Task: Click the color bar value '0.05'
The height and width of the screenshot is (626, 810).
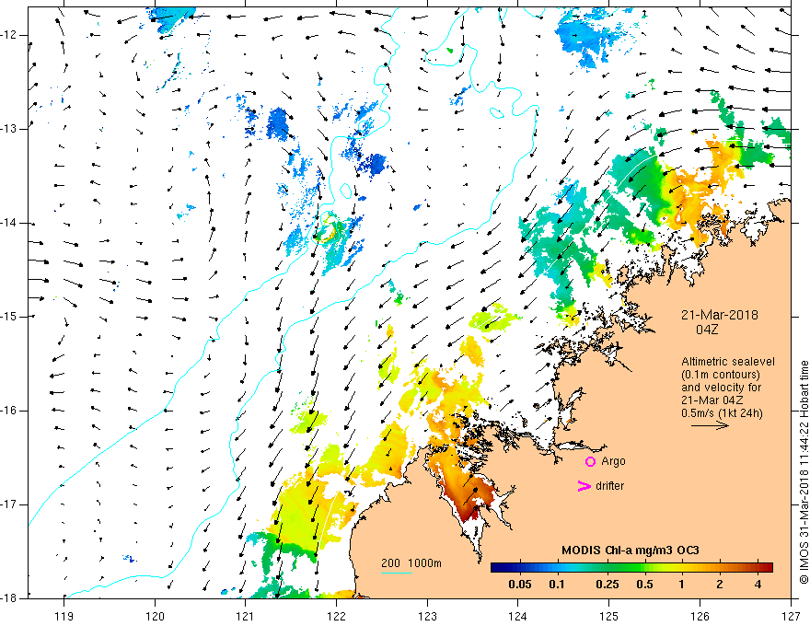Action: click(x=520, y=585)
